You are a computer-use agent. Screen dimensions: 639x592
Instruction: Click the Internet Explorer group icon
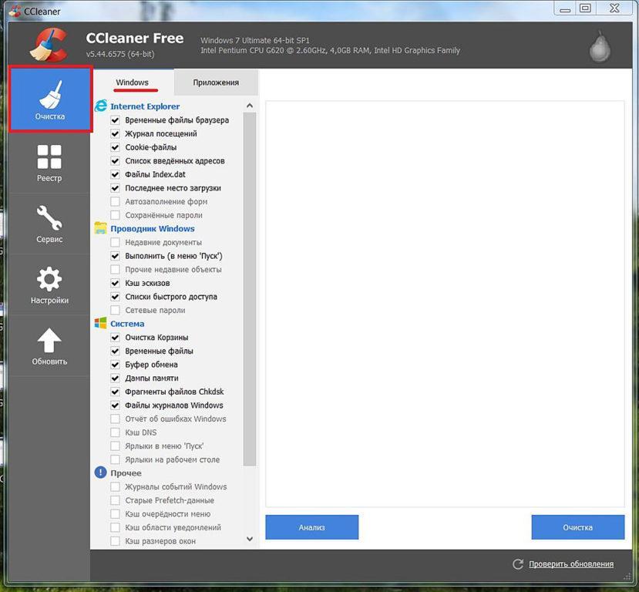click(x=101, y=106)
